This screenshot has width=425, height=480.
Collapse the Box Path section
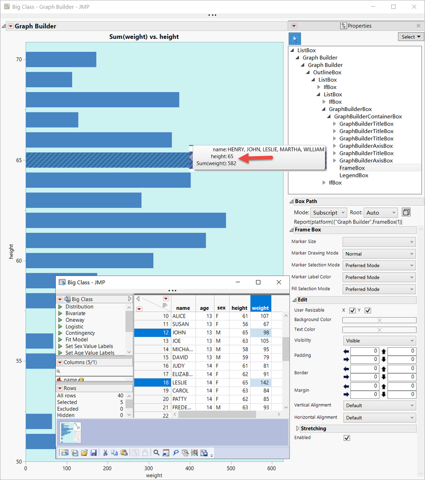pos(291,201)
